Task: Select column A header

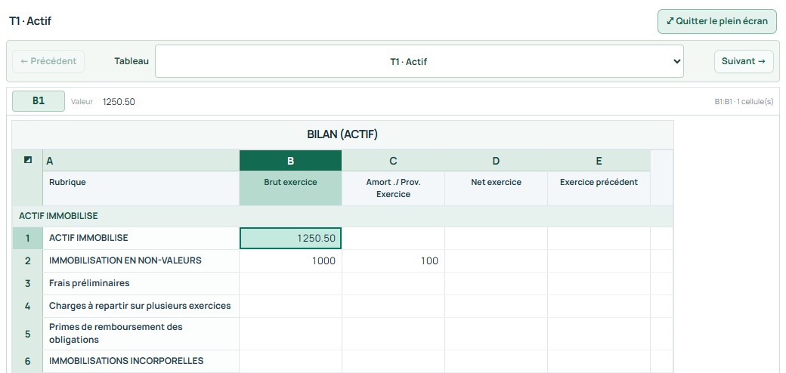Action: pos(141,161)
